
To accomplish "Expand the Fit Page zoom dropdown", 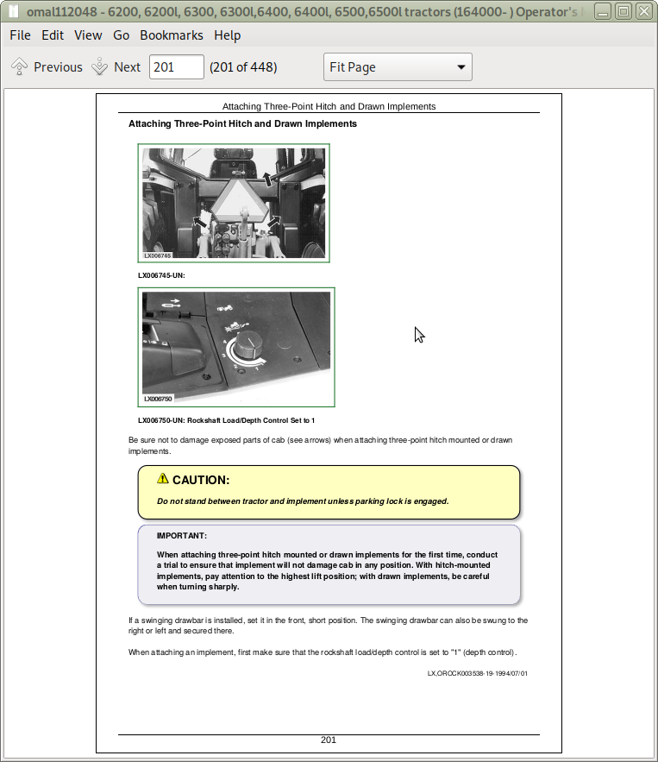I will click(398, 67).
